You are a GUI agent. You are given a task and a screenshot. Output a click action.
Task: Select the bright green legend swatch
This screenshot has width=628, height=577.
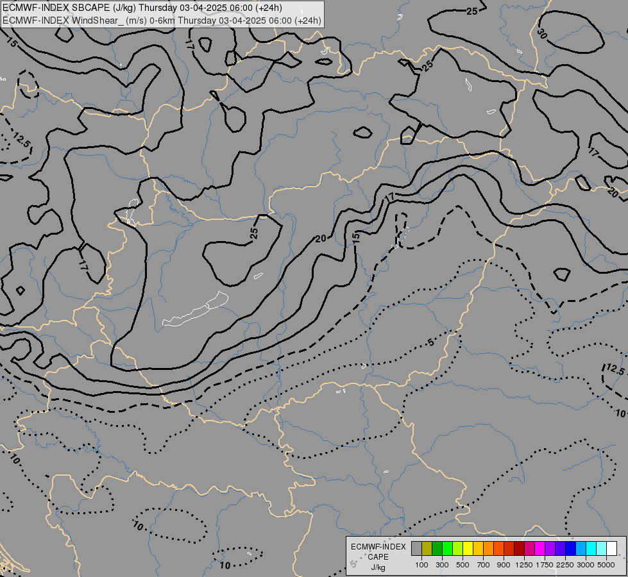447,548
